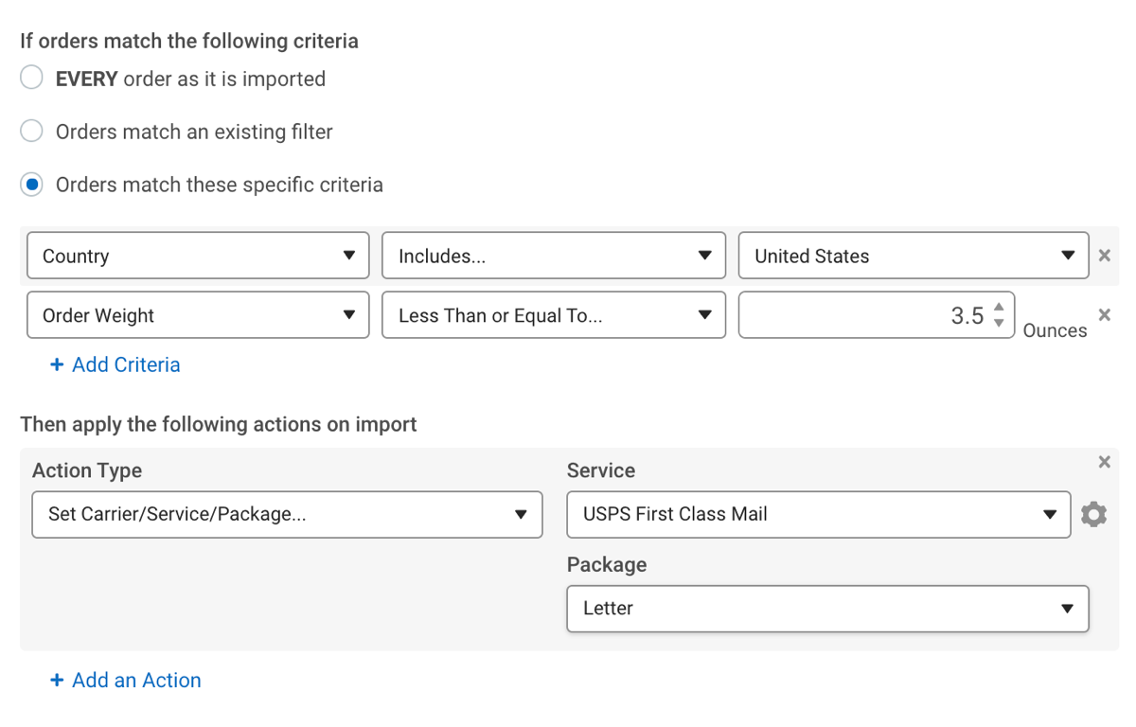Remove the Country criteria row
Screen dimensions: 1136x727
(x=1104, y=256)
